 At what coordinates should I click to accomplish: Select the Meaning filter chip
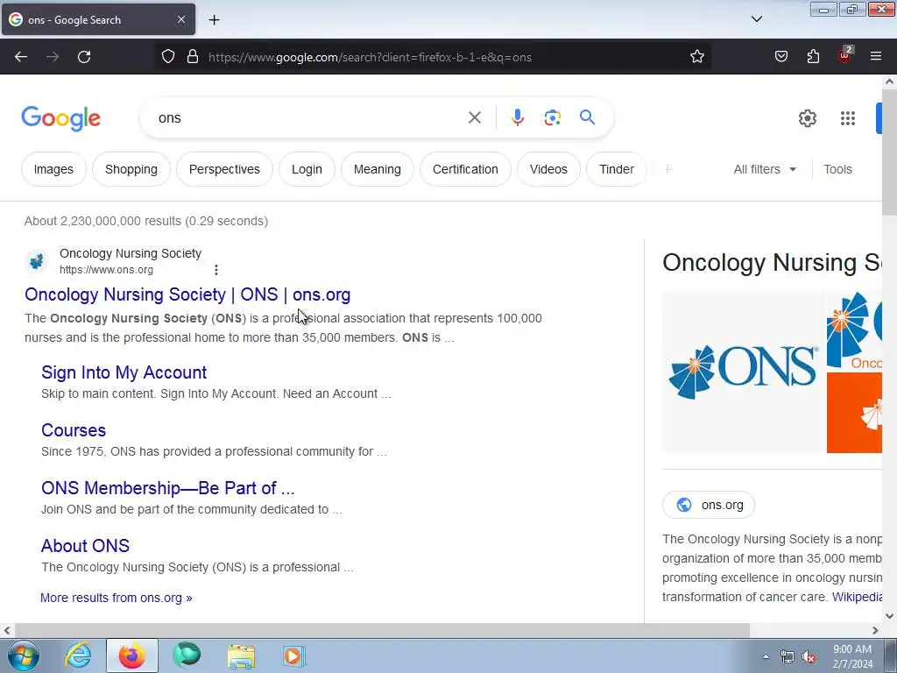click(x=377, y=169)
